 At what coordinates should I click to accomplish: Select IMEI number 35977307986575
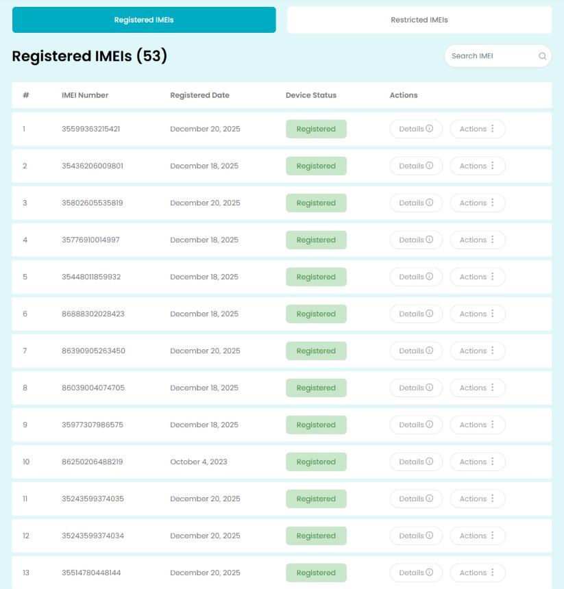pyautogui.click(x=93, y=425)
